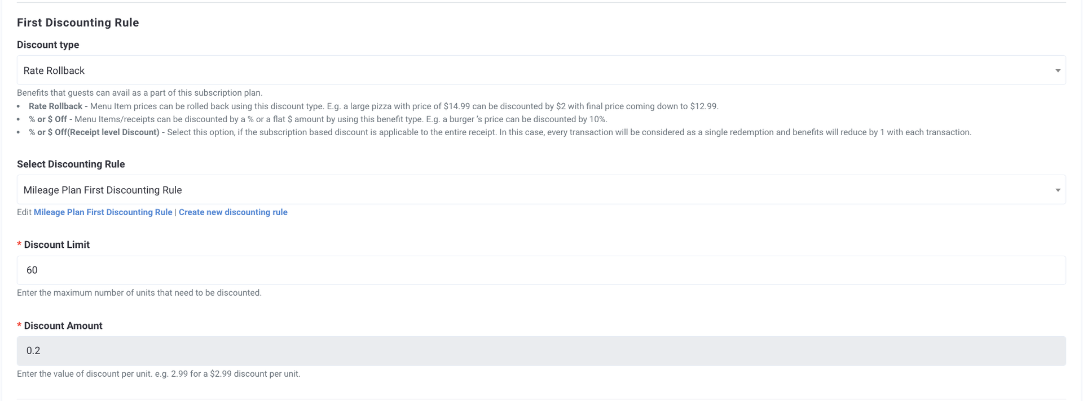Click the Discount Limit label text
Viewport: 1083px width, 401px height.
(57, 244)
